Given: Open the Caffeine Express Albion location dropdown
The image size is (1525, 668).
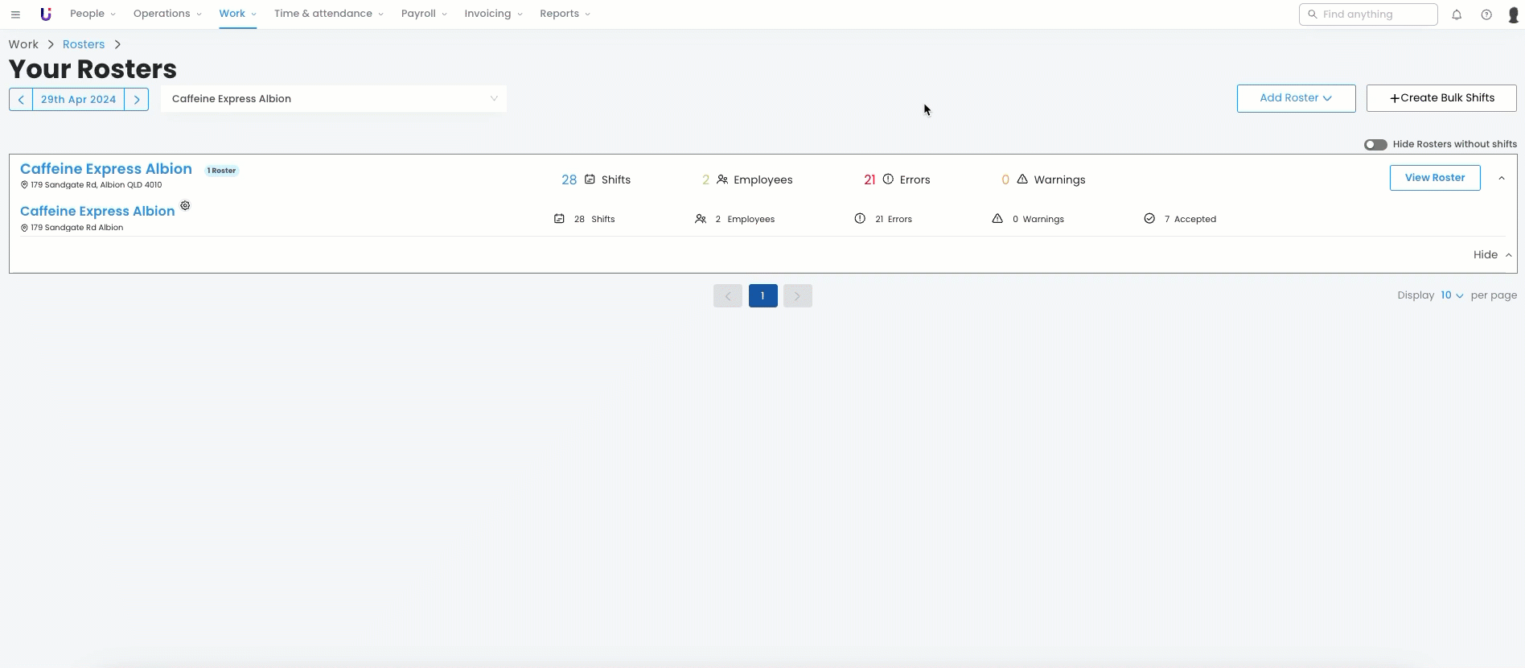Looking at the screenshot, I should tap(333, 99).
